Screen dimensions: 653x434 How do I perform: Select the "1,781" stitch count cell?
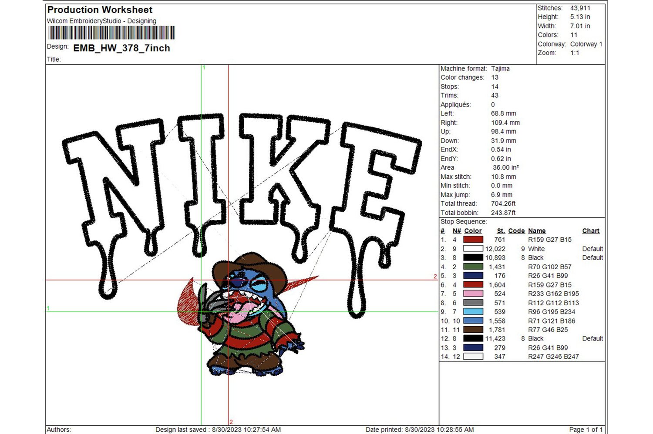(497, 330)
